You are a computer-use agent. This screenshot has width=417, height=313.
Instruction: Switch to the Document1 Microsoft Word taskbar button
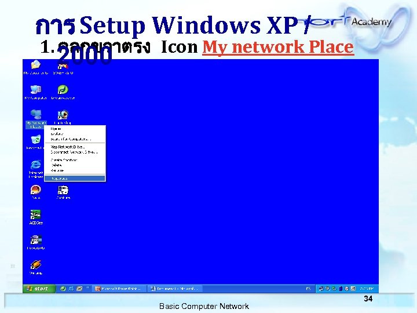coord(175,289)
